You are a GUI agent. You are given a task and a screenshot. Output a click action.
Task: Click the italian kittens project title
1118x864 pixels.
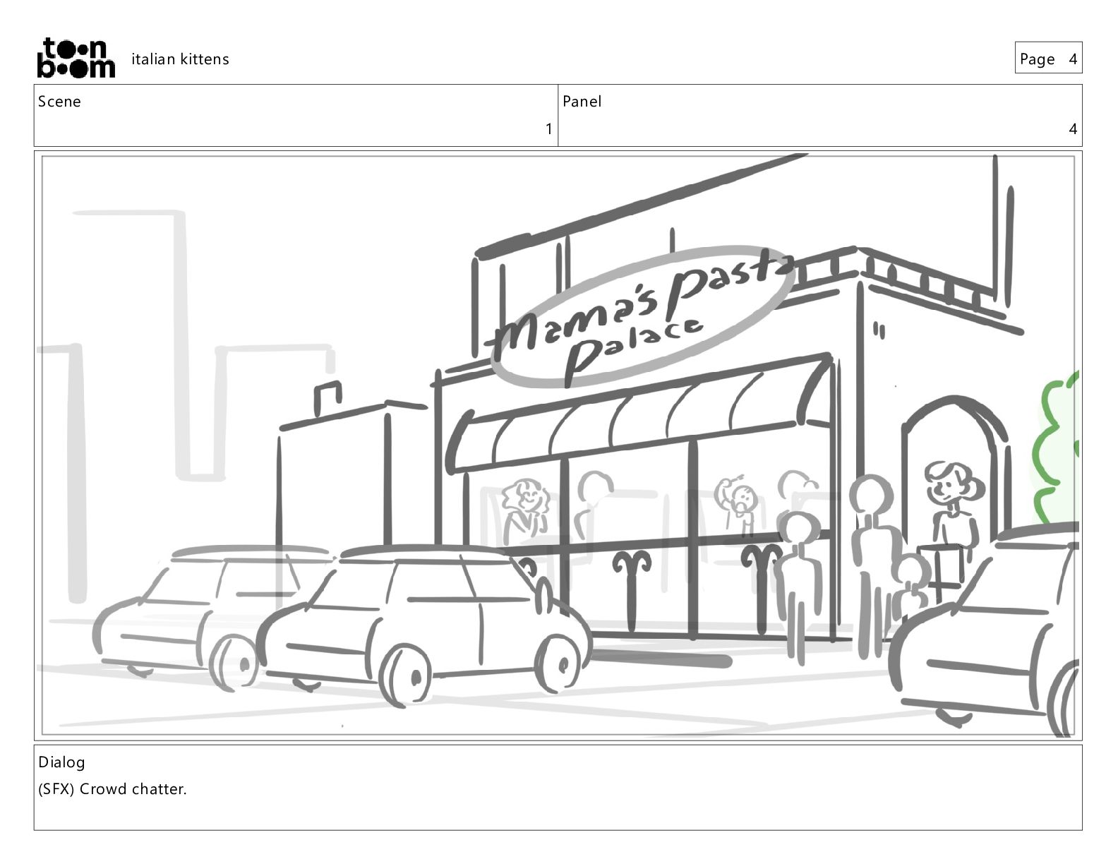pyautogui.click(x=180, y=59)
